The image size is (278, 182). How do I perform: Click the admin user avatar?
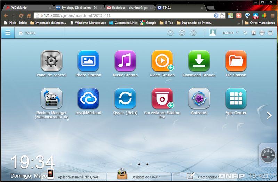coord(213,33)
